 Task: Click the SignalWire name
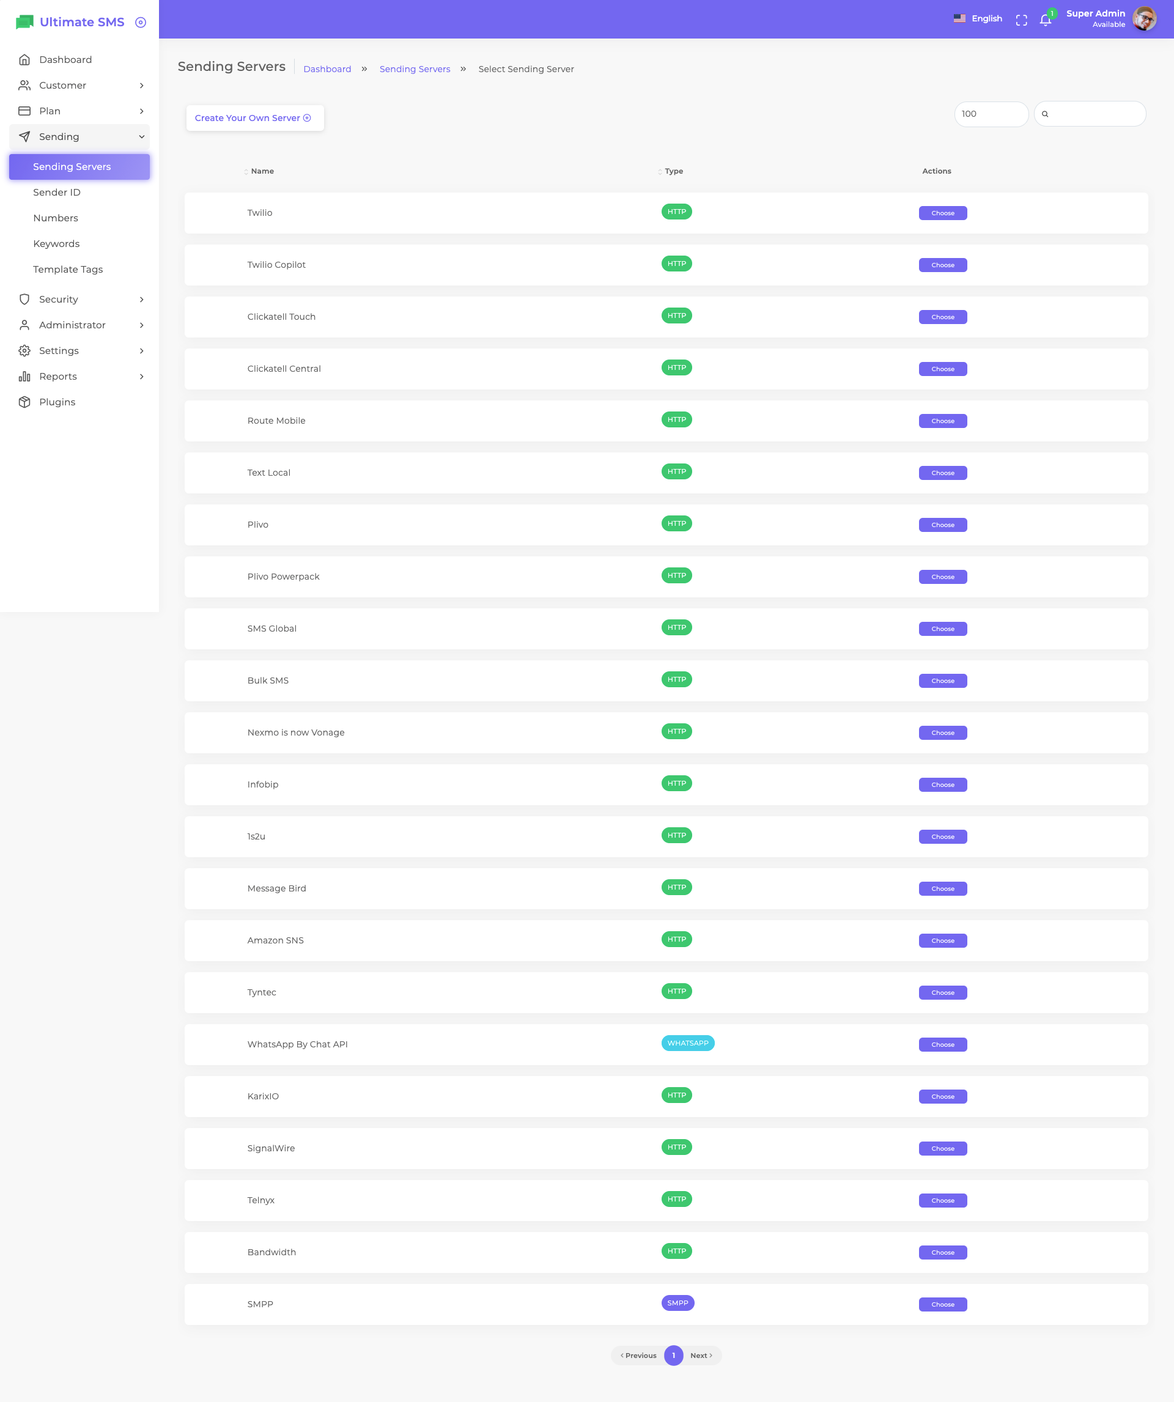(271, 1148)
